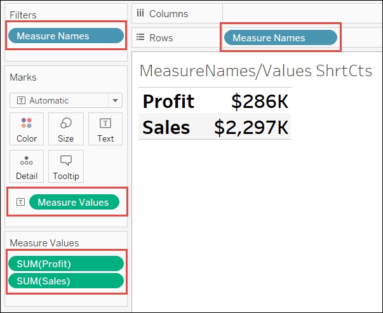
Task: Click the Profit row header
Action: pos(168,101)
